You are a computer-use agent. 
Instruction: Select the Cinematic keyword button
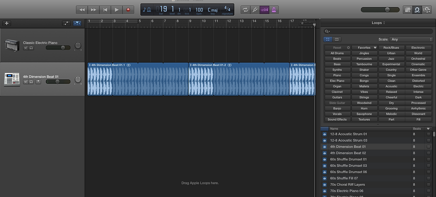coord(418,64)
